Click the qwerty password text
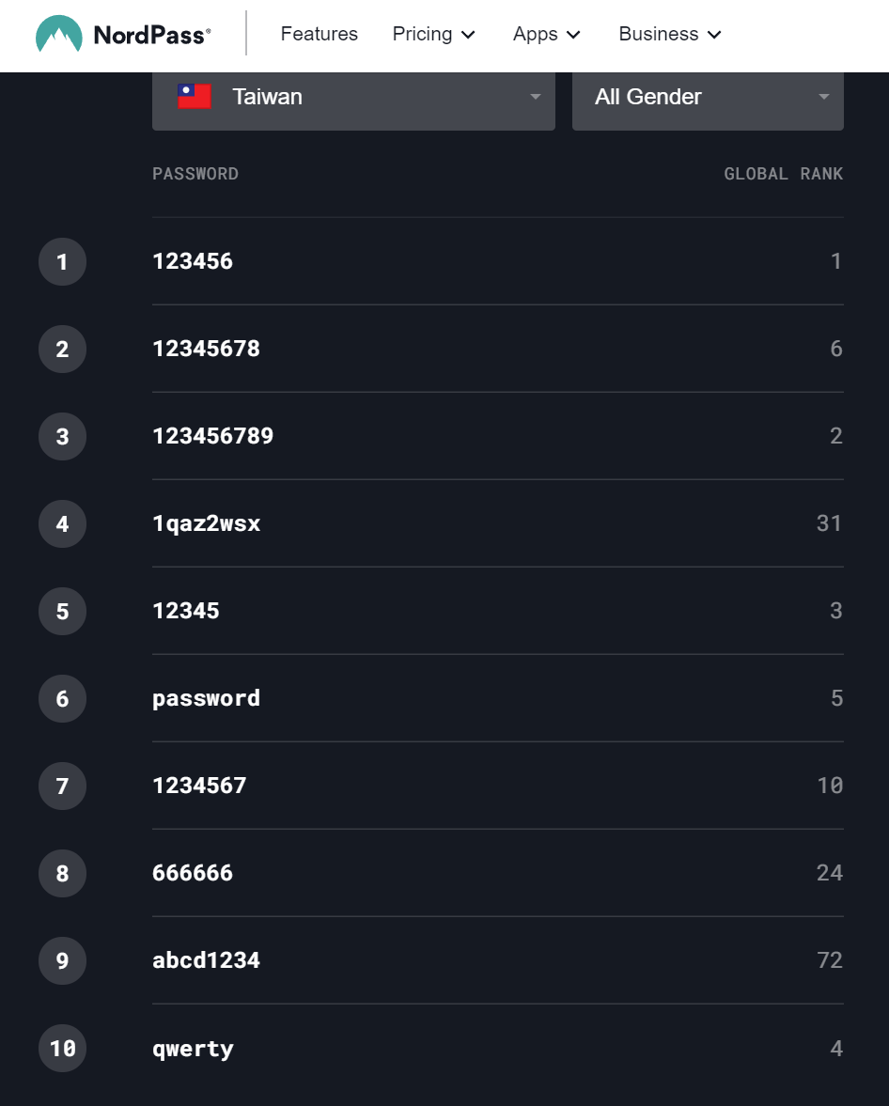The height and width of the screenshot is (1106, 889). 193,1048
